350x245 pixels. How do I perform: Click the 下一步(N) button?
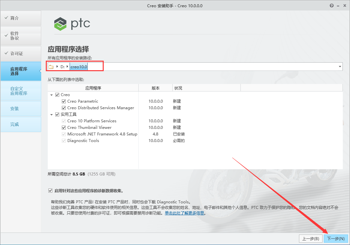click(x=335, y=238)
